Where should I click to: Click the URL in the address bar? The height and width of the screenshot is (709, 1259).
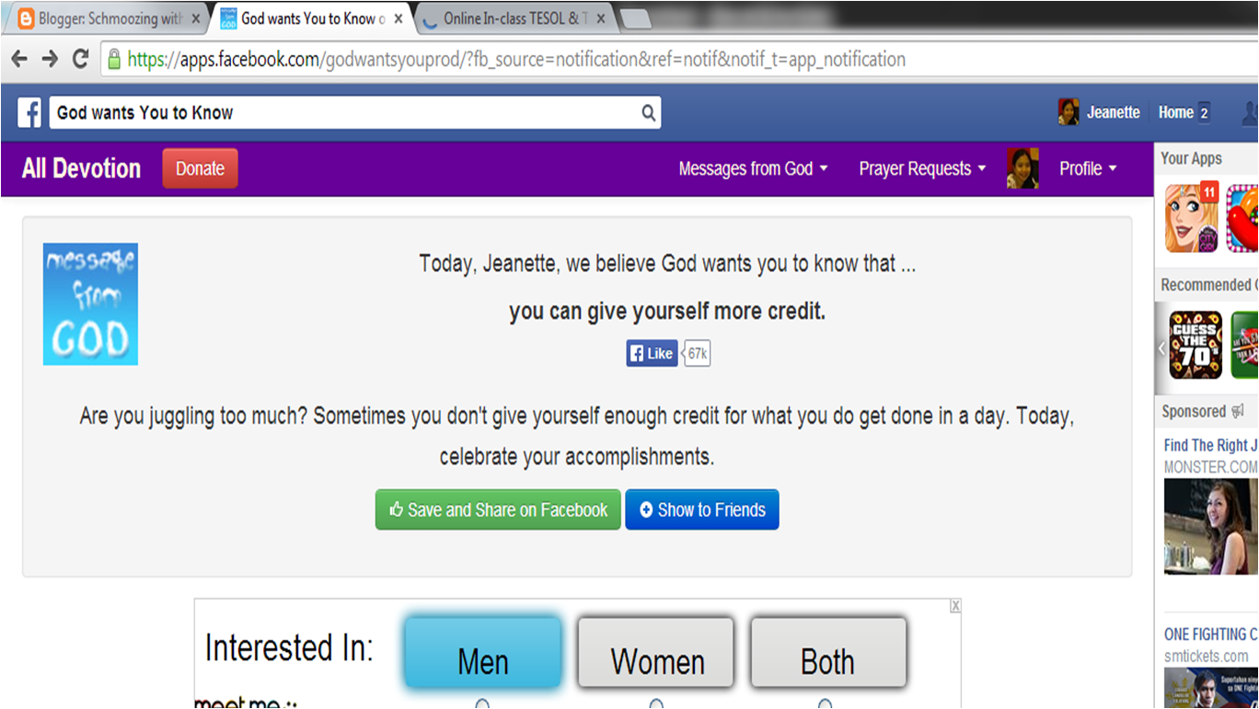point(516,59)
